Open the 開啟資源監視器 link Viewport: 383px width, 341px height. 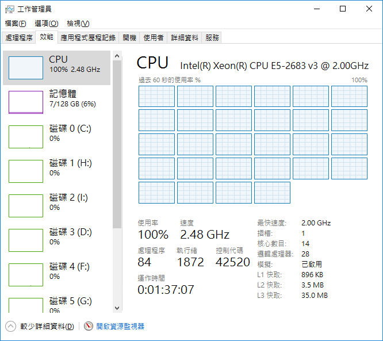click(120, 327)
